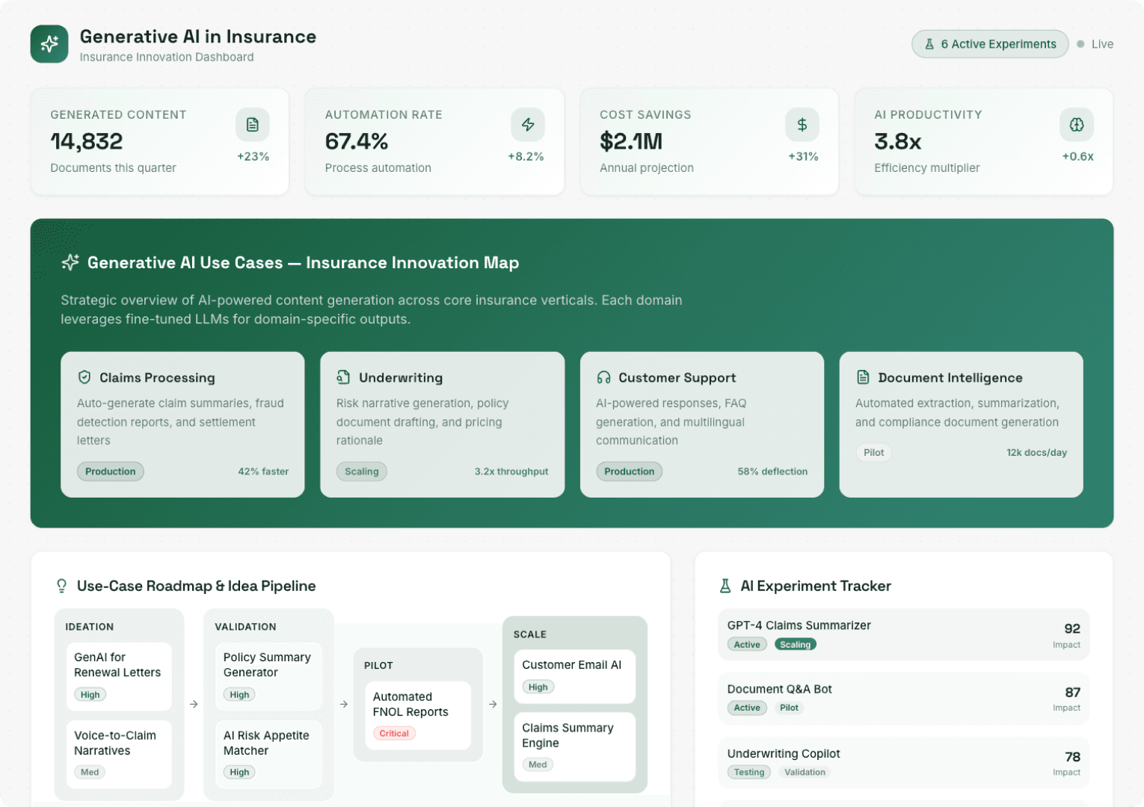The image size is (1144, 807).
Task: Select the Document Q&A Bot experiment row
Action: click(x=903, y=698)
